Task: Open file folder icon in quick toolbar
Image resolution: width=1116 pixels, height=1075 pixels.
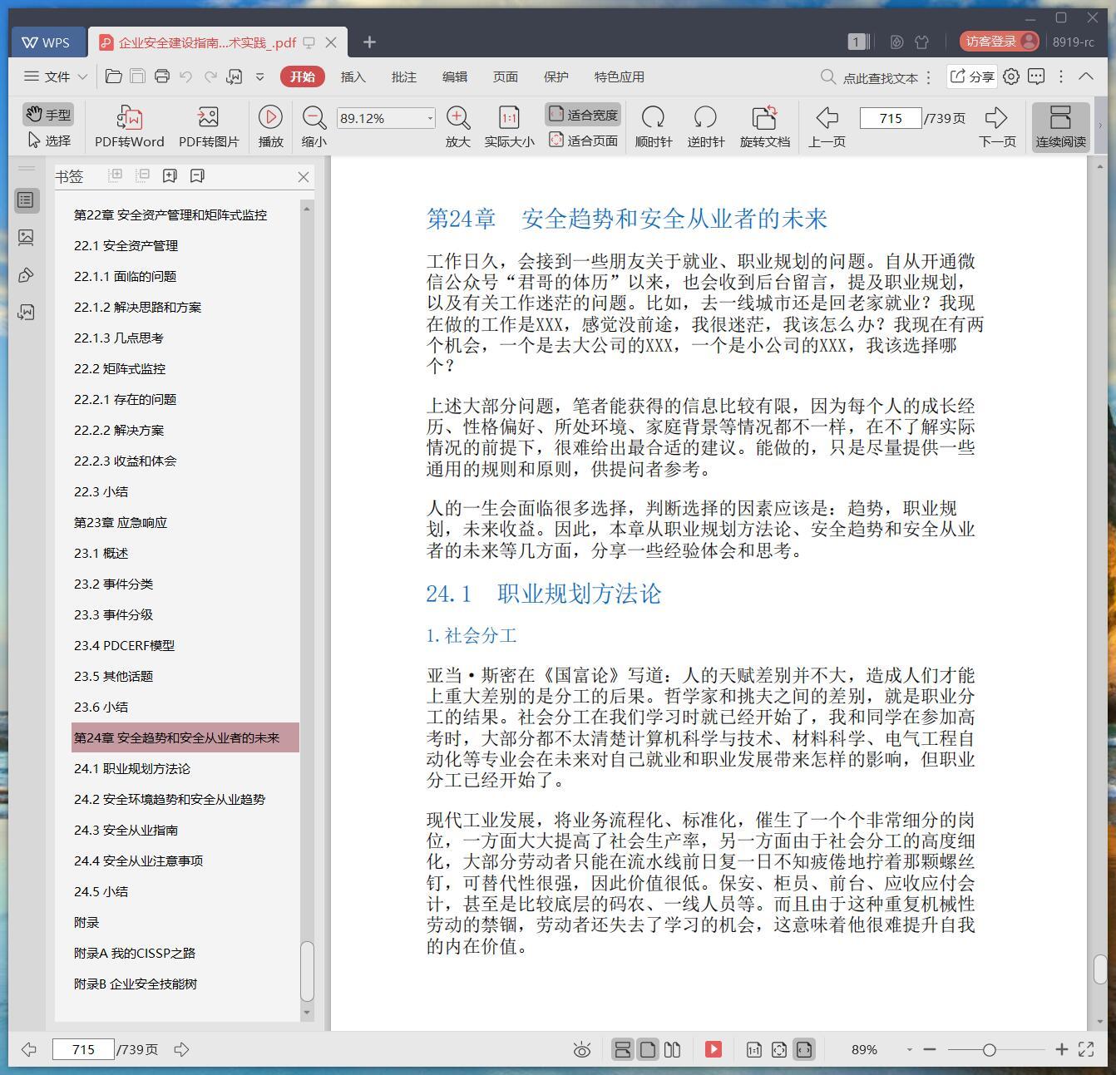Action: coord(114,76)
